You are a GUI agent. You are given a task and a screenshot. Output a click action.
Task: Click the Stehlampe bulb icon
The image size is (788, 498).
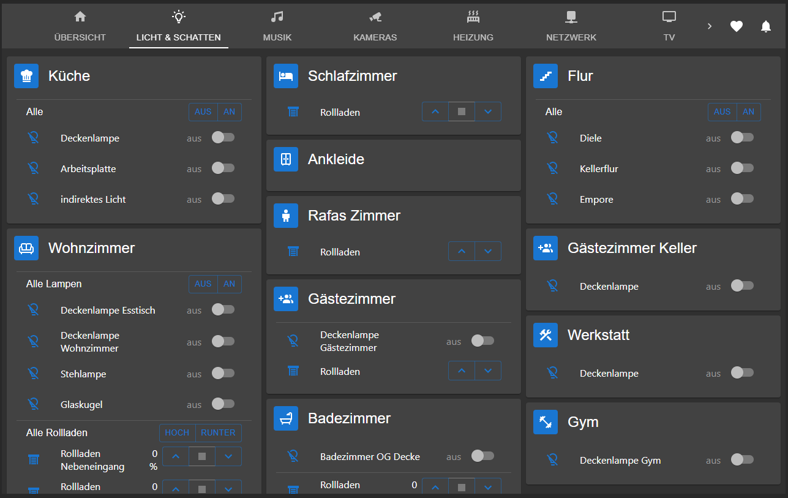pos(34,374)
